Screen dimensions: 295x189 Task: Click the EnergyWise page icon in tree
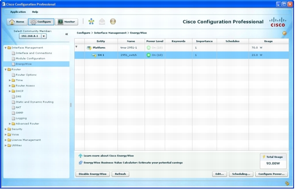click(14, 64)
